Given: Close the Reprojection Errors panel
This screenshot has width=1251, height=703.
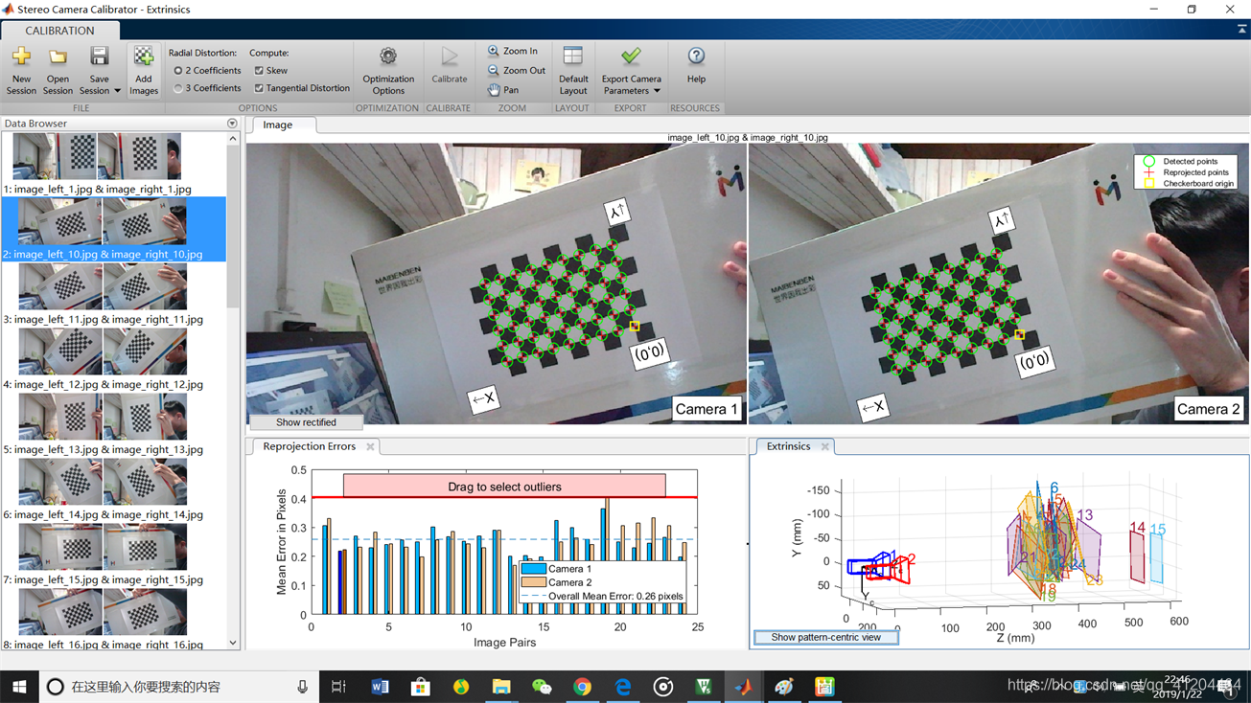Looking at the screenshot, I should (x=370, y=446).
